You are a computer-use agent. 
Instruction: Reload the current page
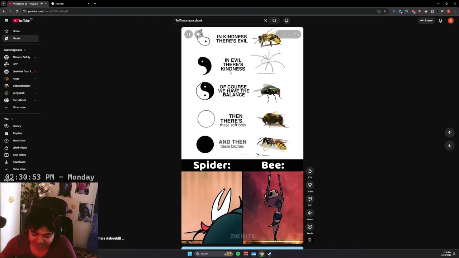click(x=17, y=11)
